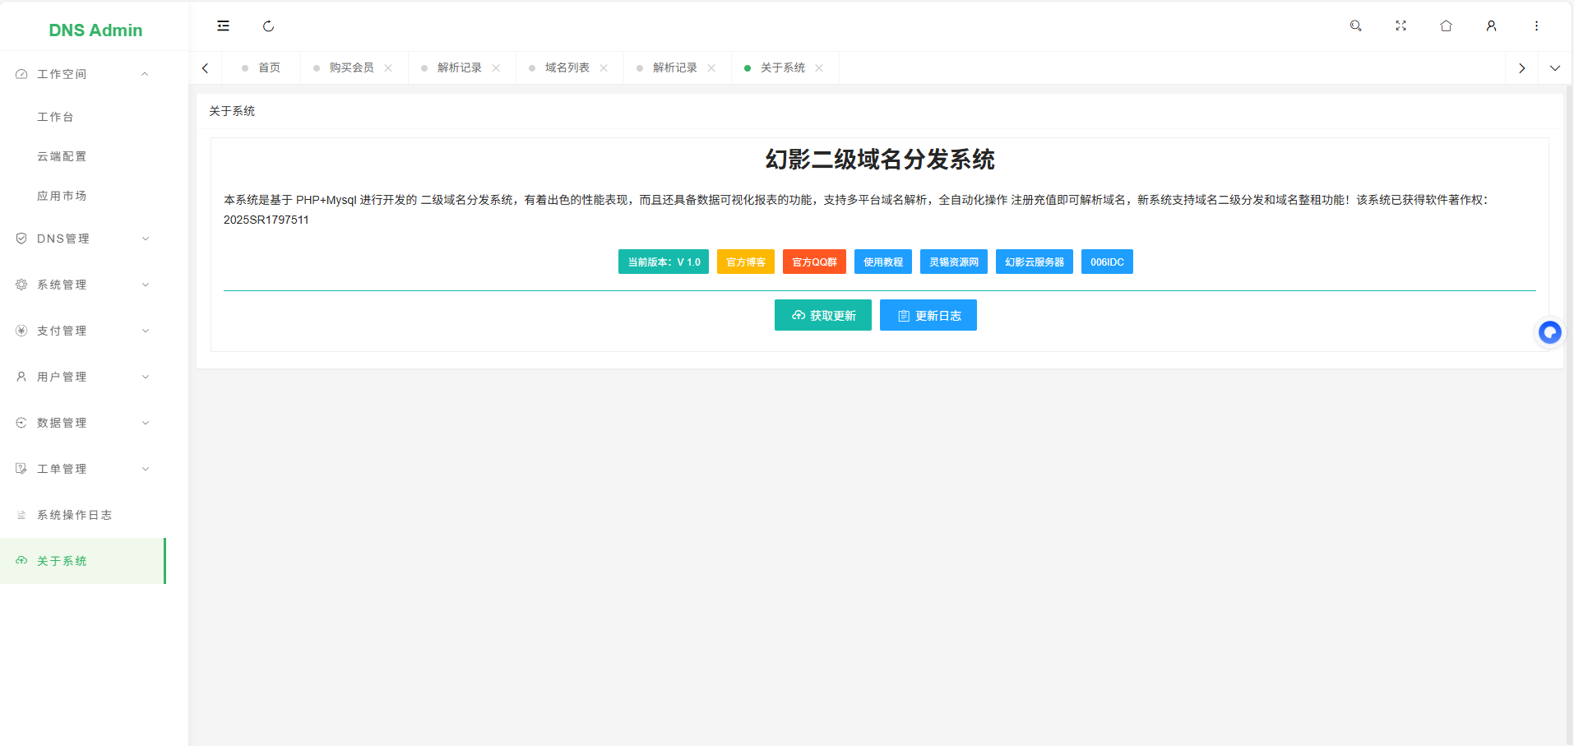Viewport: 1574px width, 746px height.
Task: Click the 更新日志 button
Action: tap(928, 315)
